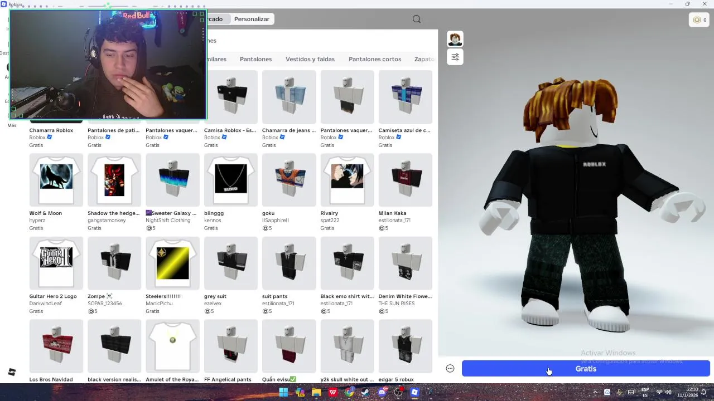Open the OBS Studio taskbar icon
The image size is (714, 401).
(x=398, y=392)
